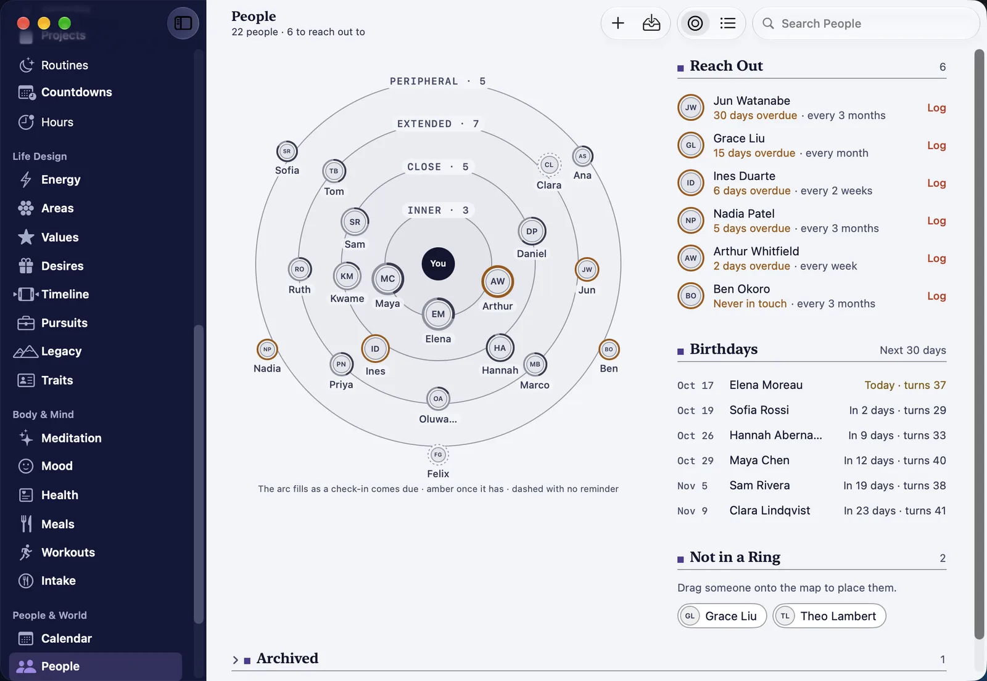Select the You node at center
This screenshot has width=987, height=681.
click(x=438, y=264)
